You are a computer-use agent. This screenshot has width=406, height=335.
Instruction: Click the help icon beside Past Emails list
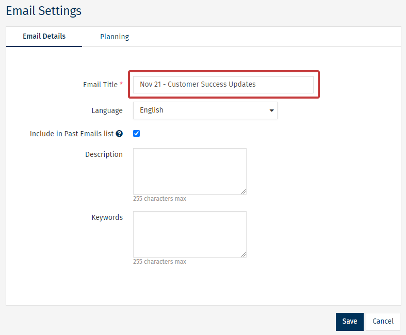[x=119, y=134]
